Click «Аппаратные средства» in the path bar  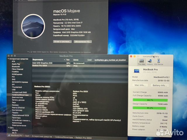[42, 136]
